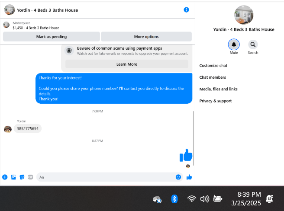The image size is (284, 211).
Task: Mute notifications with the bell icon
Action: 234,45
